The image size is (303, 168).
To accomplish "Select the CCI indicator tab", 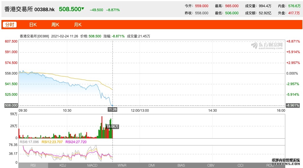I will click(241, 165).
